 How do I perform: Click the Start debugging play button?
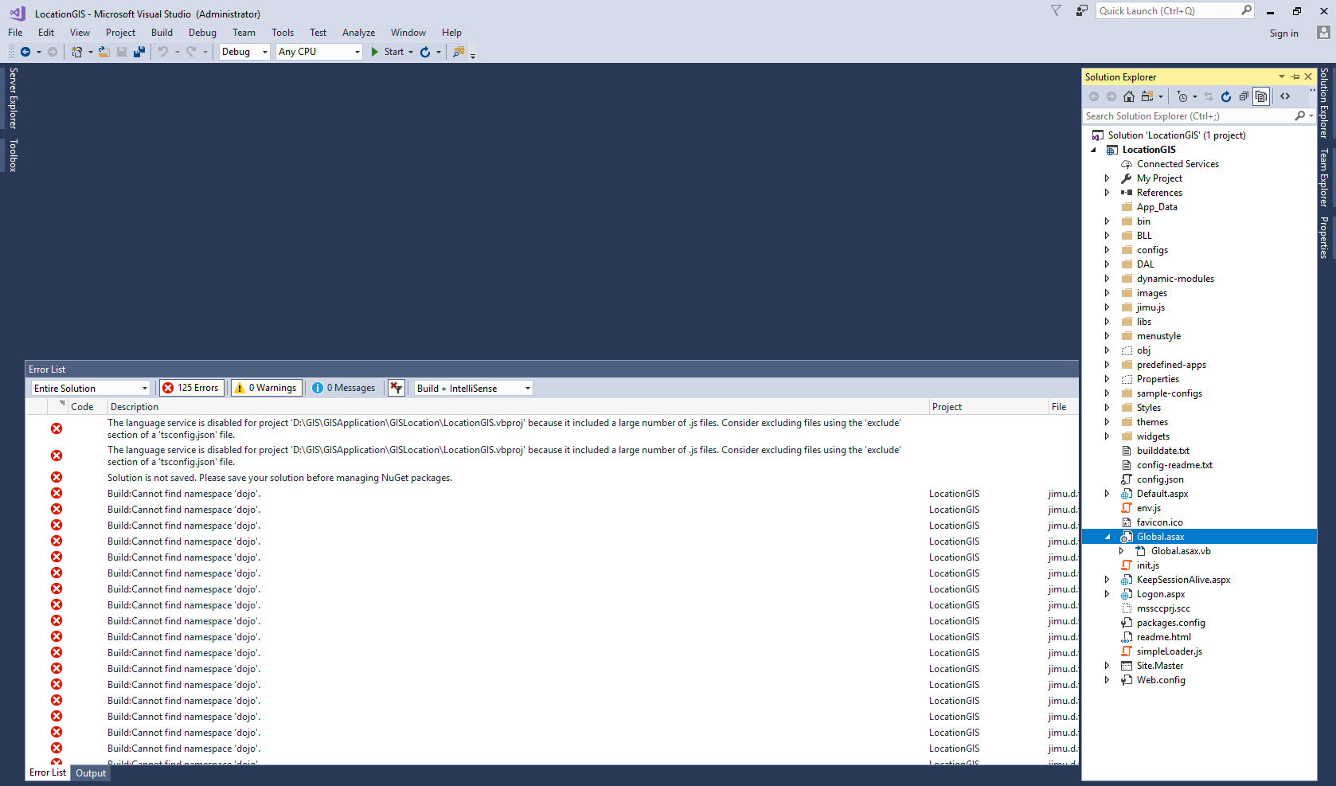(x=375, y=52)
